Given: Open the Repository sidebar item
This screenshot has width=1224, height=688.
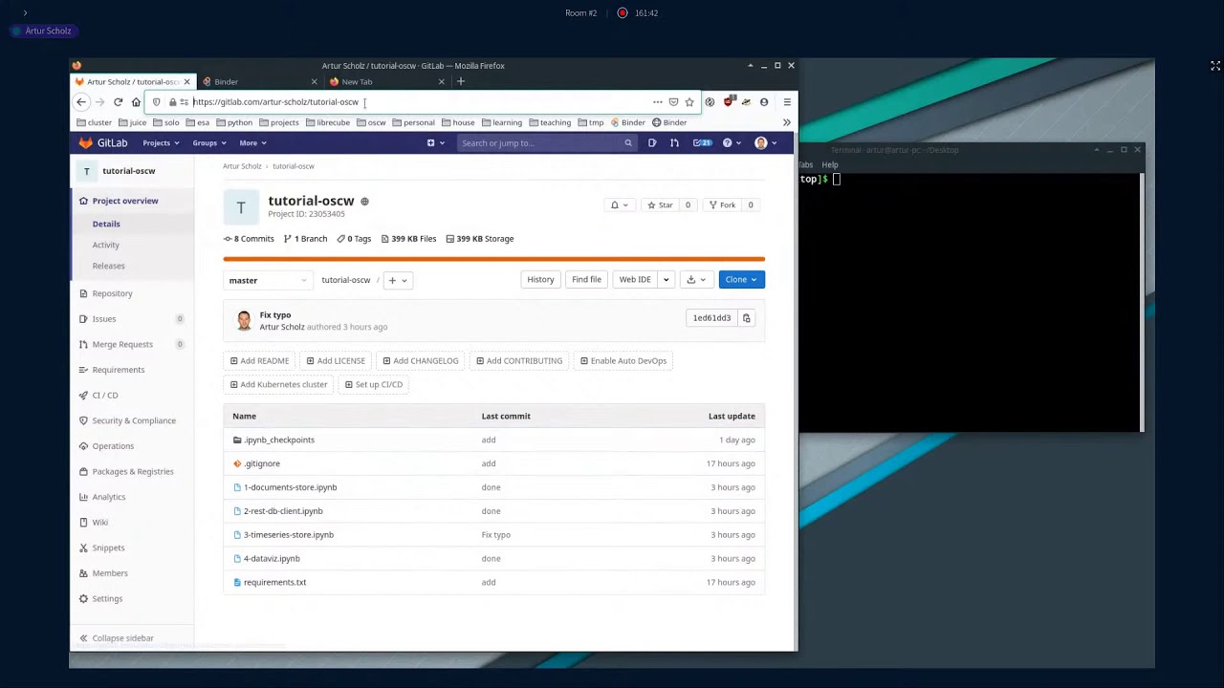Looking at the screenshot, I should (x=112, y=293).
